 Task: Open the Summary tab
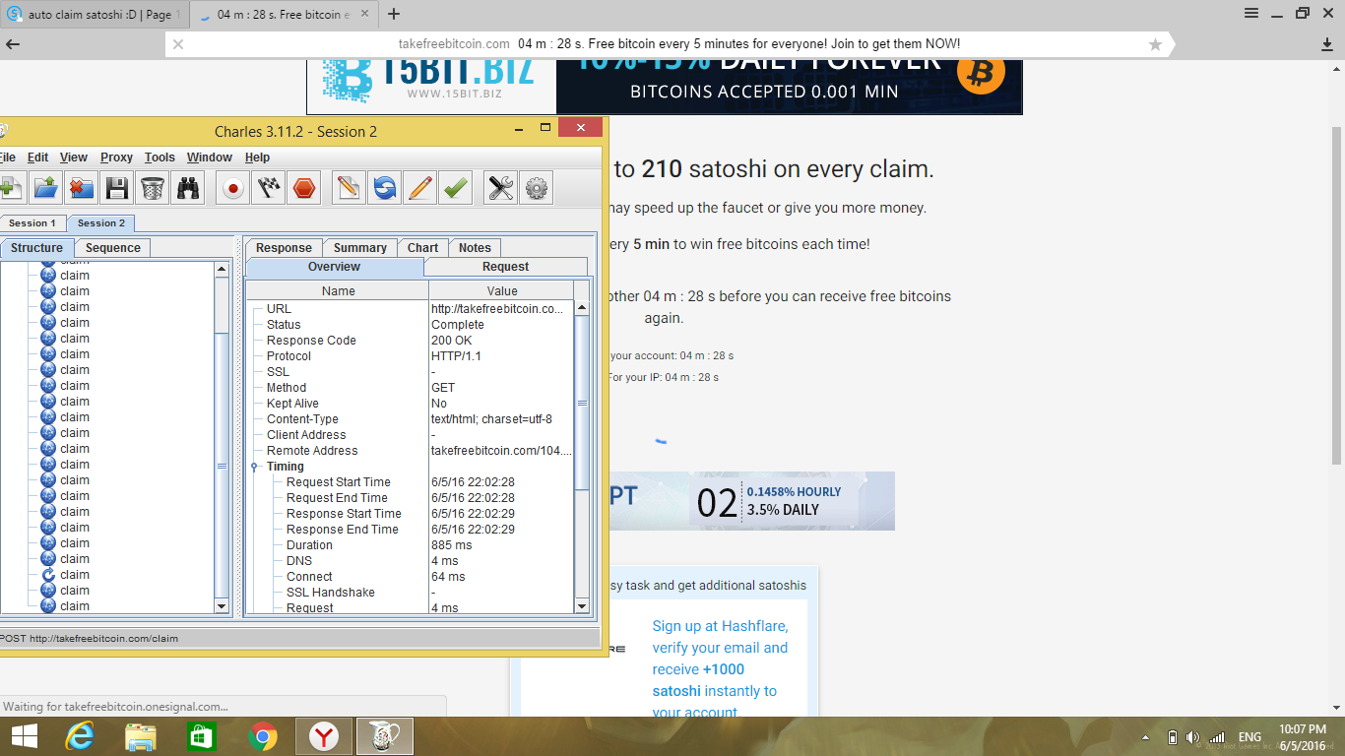(359, 248)
